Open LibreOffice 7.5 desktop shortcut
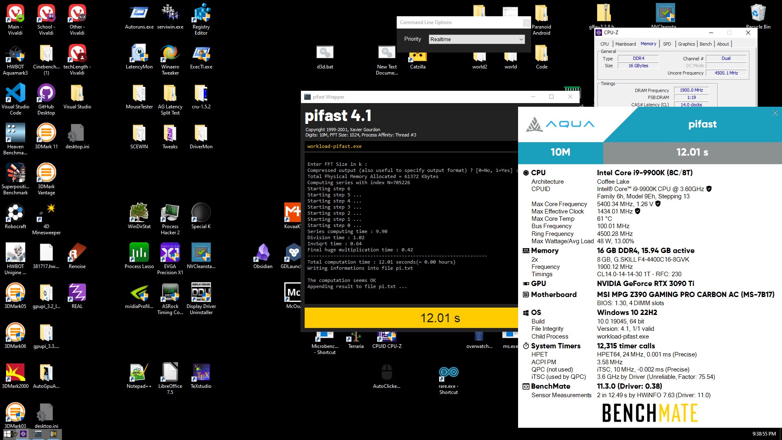Image resolution: width=782 pixels, height=440 pixels. coord(170,379)
